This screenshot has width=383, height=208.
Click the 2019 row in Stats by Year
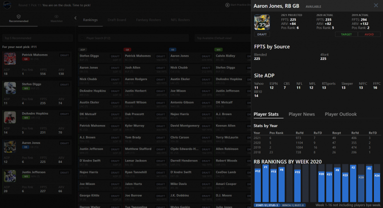click(317, 148)
